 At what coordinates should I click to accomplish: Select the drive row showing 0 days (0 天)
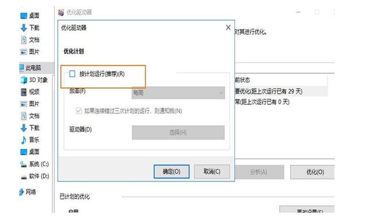click(x=281, y=102)
